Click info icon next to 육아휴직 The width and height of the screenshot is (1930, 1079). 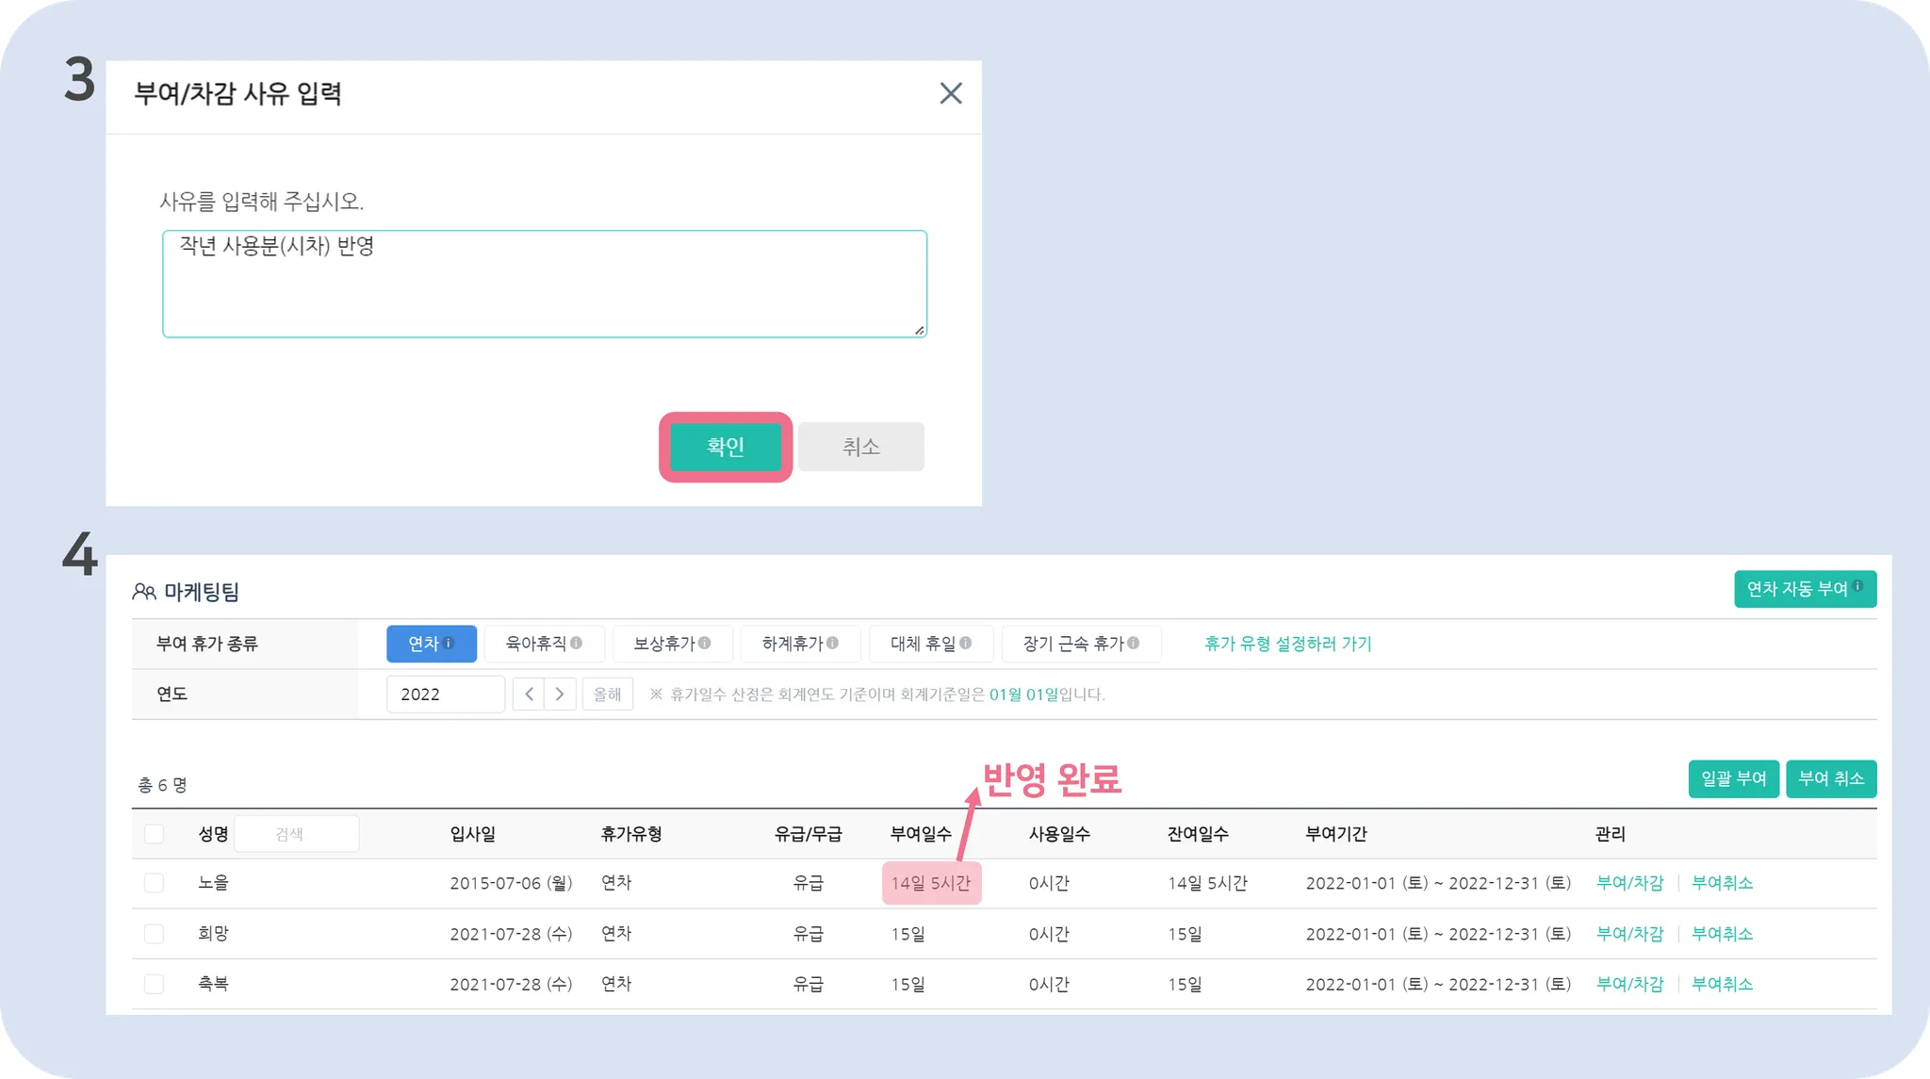tap(577, 643)
